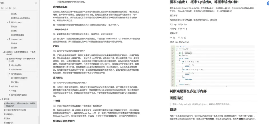Click the collapse-all bookmarks toolbar icon

(6, 8)
